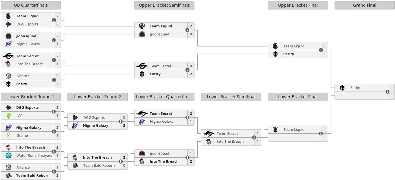Click the Water Rune Enjoyers team logo

click(x=8, y=155)
